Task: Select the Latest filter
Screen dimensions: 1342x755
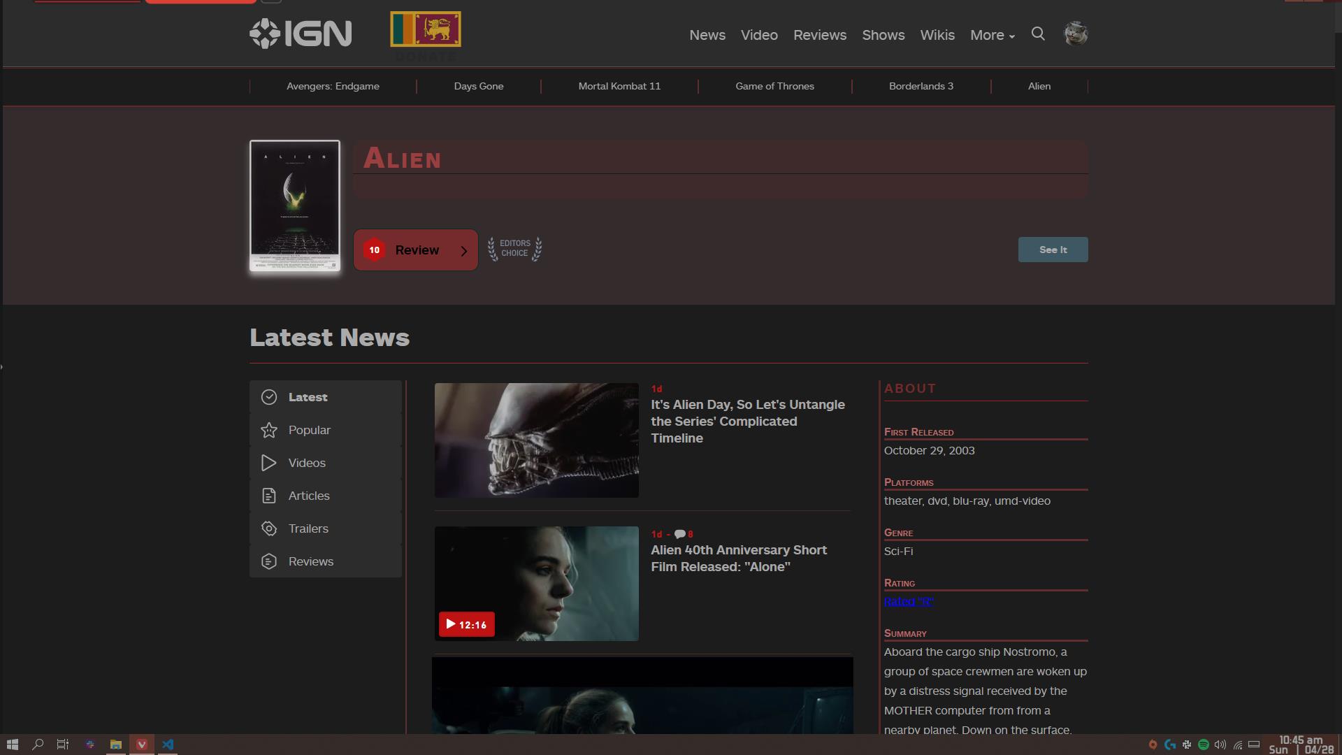Action: pyautogui.click(x=307, y=397)
